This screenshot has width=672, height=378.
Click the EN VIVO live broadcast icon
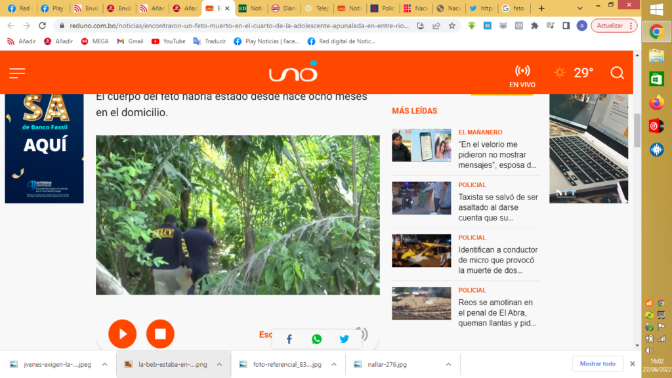(x=522, y=72)
